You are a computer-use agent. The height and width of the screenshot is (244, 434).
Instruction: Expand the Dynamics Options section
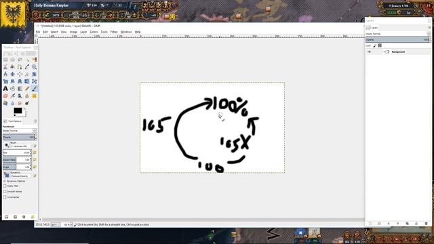[5, 181]
